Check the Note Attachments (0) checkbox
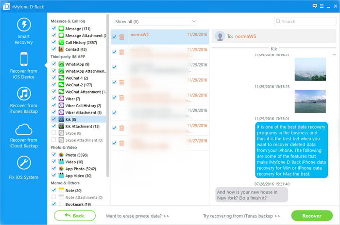The width and height of the screenshot is (340, 225). [54, 197]
